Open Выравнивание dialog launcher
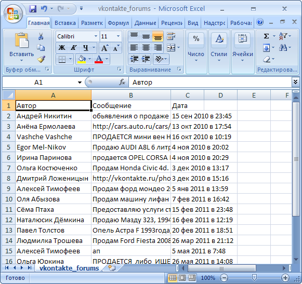The width and height of the screenshot is (302, 284). pos(179,69)
